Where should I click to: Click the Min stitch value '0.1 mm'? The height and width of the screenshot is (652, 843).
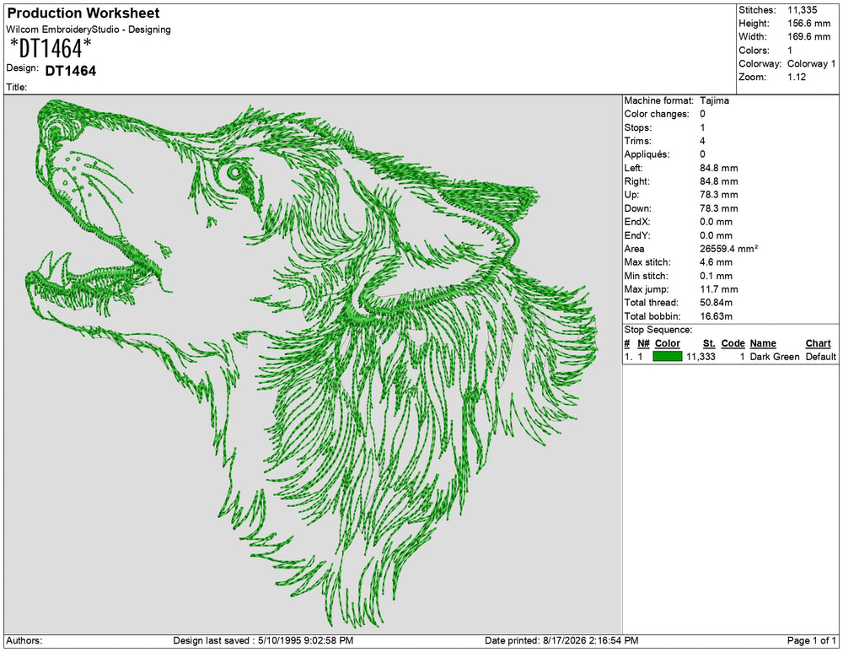click(716, 276)
